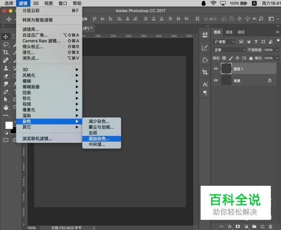This screenshot has width=281, height=230.
Task: Create a new layer
Action: pyautogui.click(x=262, y=226)
